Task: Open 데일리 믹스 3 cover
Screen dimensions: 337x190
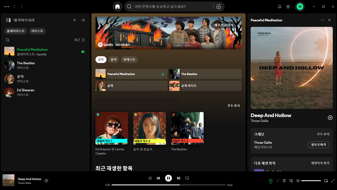Action: [187, 128]
